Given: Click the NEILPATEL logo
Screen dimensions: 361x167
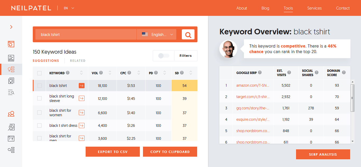Looking at the screenshot, I should 31,8.
